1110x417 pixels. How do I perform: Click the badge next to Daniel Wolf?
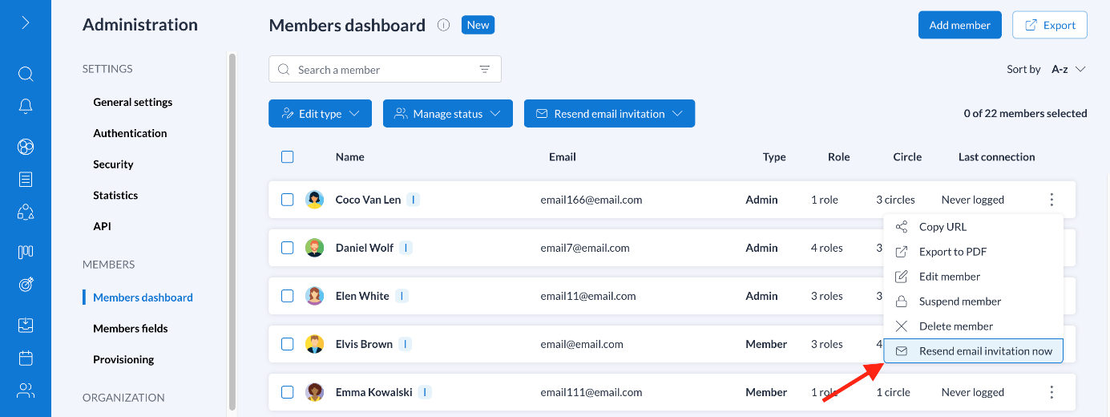[x=406, y=248]
